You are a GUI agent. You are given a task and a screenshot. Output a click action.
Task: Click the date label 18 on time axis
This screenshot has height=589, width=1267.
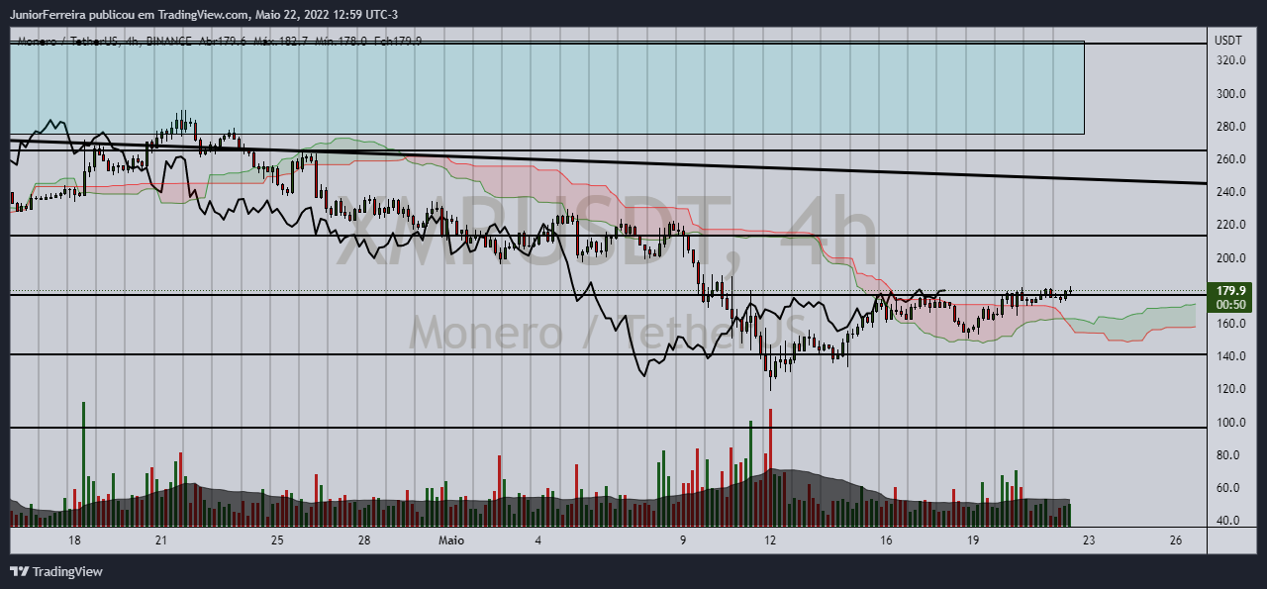74,540
